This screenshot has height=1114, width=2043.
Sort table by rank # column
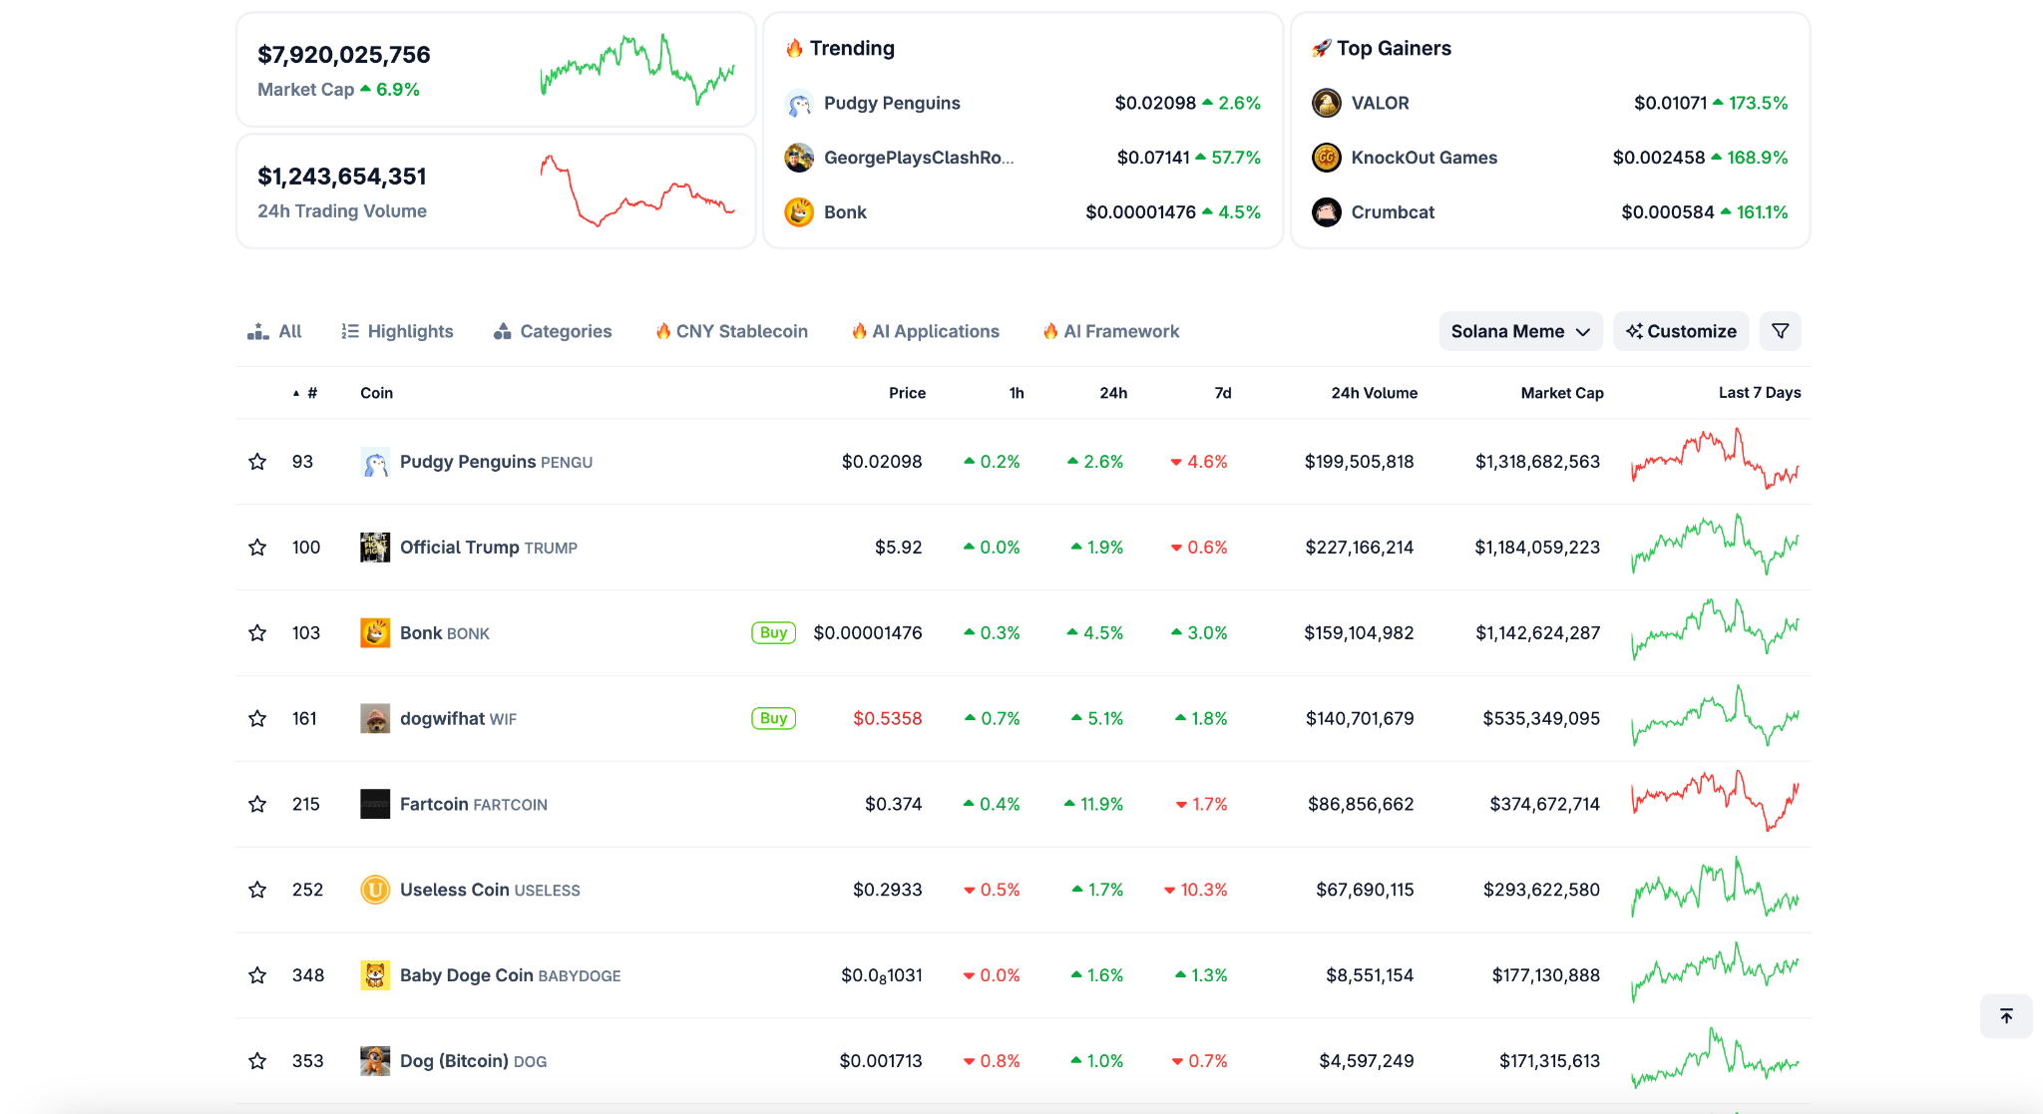click(311, 393)
